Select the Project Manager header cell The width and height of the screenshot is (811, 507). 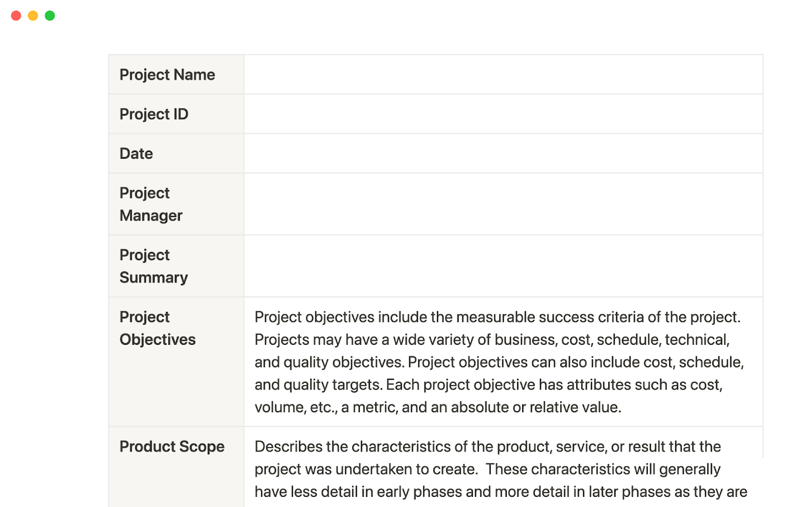(x=151, y=204)
